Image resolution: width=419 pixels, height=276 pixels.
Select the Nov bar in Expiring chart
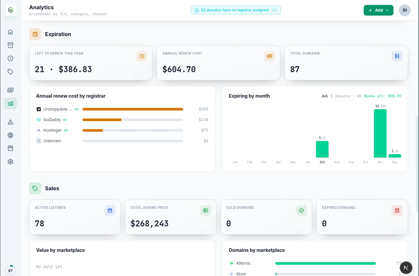tap(380, 133)
